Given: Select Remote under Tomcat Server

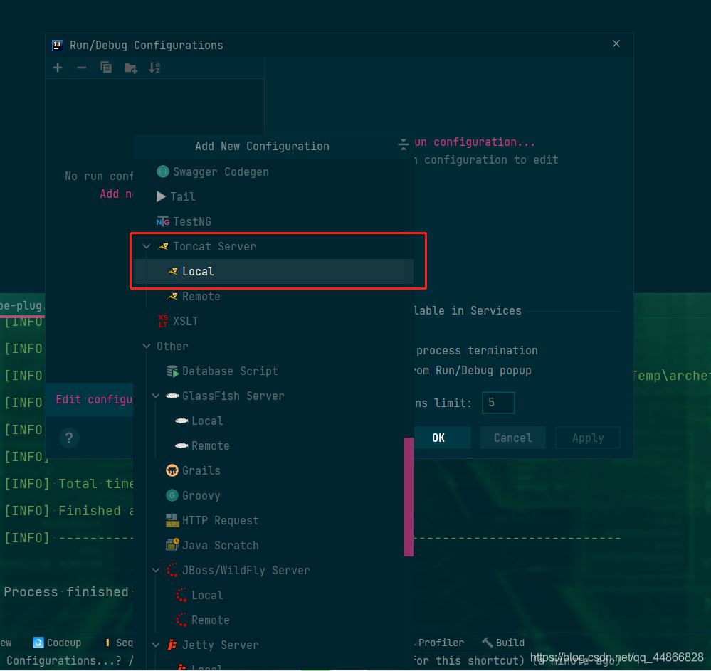Looking at the screenshot, I should tap(273, 297).
